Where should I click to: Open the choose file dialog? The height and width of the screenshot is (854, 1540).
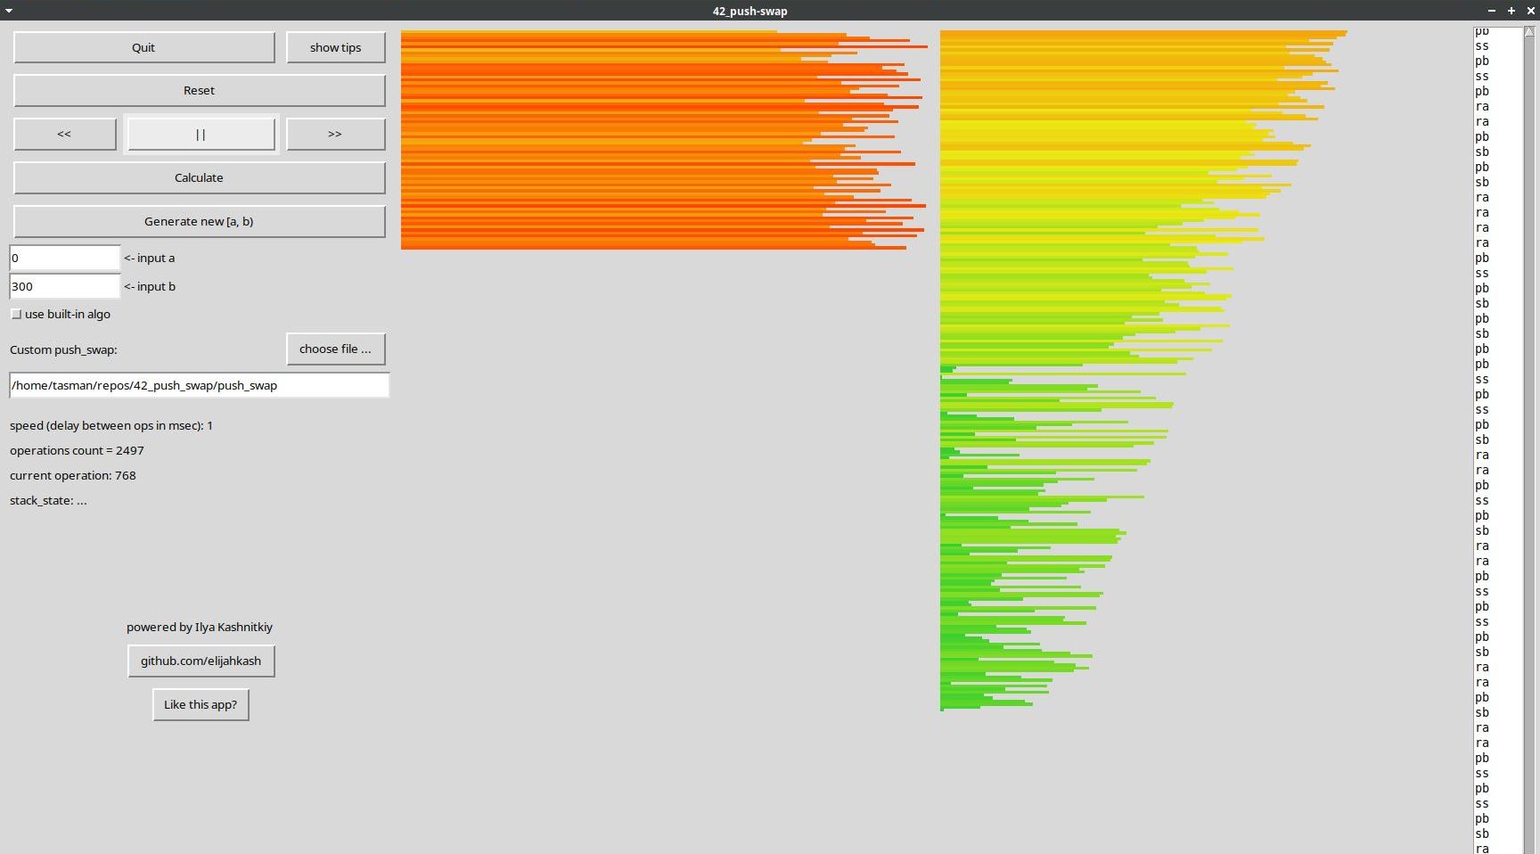click(335, 349)
